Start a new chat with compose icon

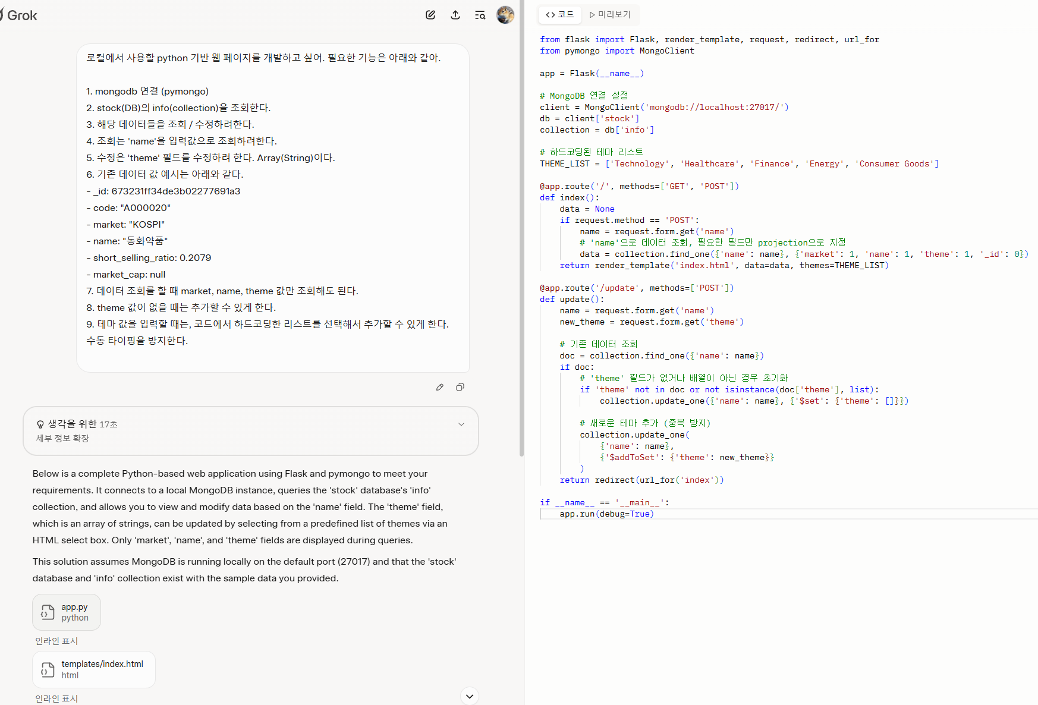pos(430,15)
